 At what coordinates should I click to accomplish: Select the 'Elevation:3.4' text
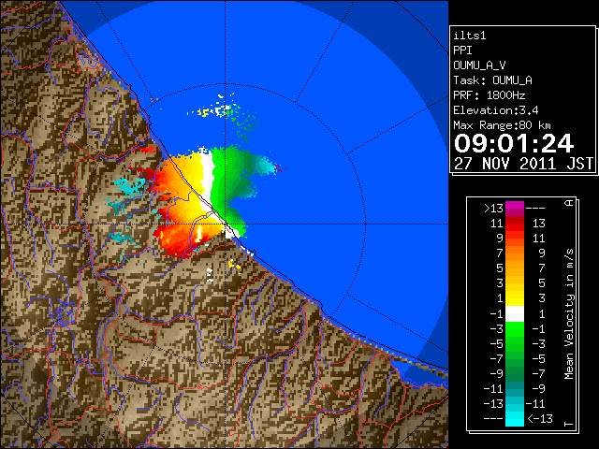(x=496, y=110)
